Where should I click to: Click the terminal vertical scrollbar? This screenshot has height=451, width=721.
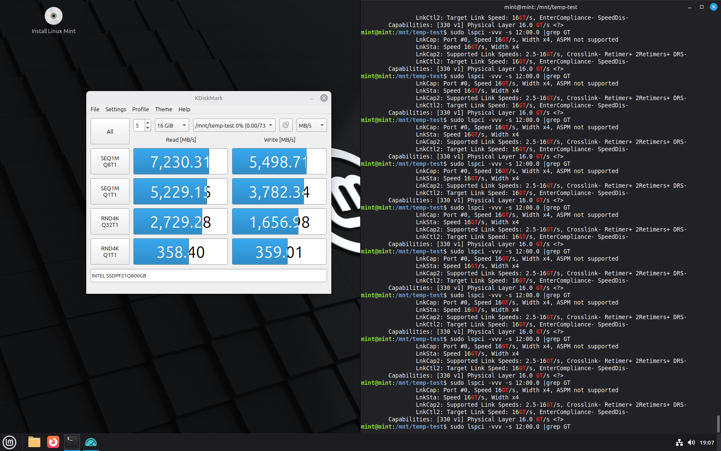click(x=718, y=424)
